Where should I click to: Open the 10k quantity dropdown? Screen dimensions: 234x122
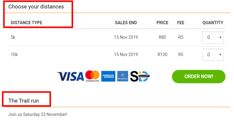pyautogui.click(x=213, y=55)
